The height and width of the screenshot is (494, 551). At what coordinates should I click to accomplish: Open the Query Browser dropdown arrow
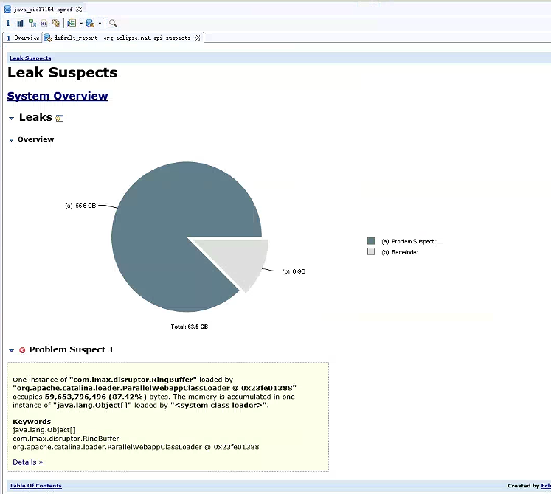point(100,24)
